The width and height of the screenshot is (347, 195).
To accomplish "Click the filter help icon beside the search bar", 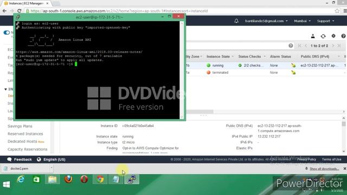I will (x=291, y=45).
